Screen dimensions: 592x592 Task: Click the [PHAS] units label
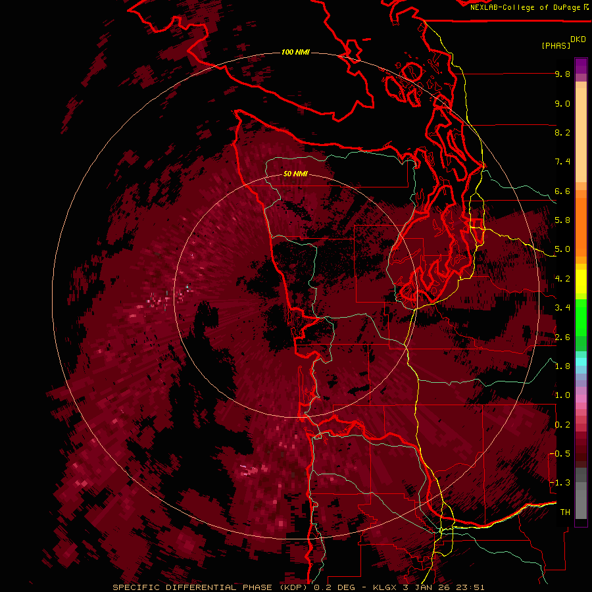coord(556,45)
